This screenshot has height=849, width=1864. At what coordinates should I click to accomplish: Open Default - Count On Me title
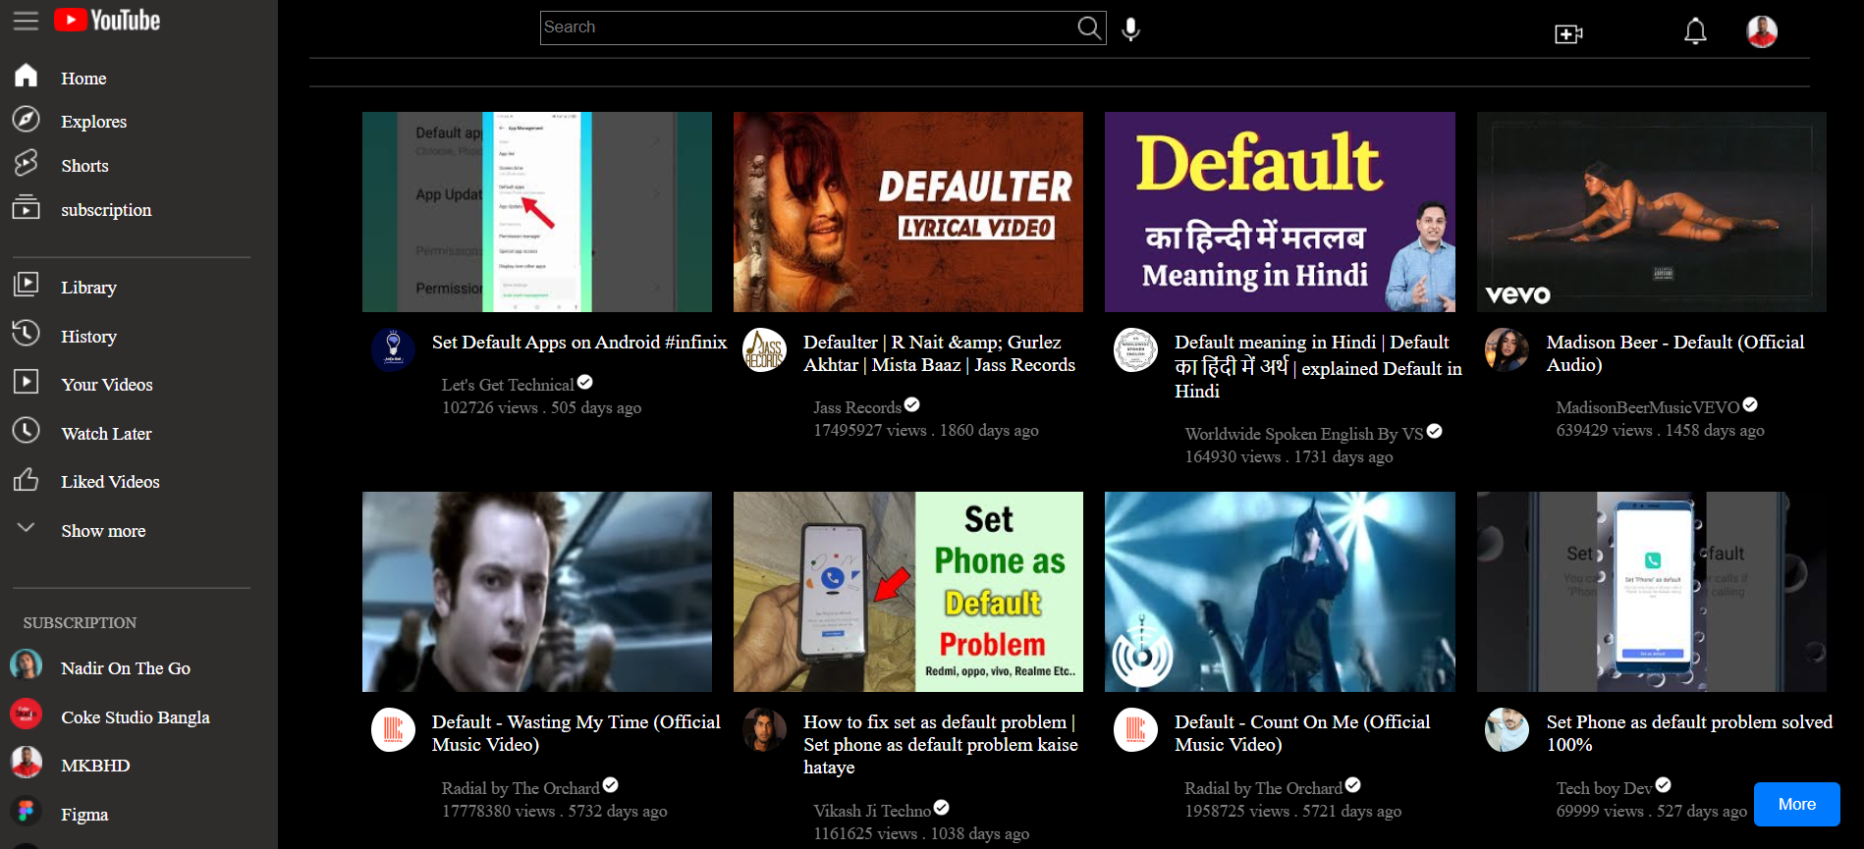[x=1302, y=733]
